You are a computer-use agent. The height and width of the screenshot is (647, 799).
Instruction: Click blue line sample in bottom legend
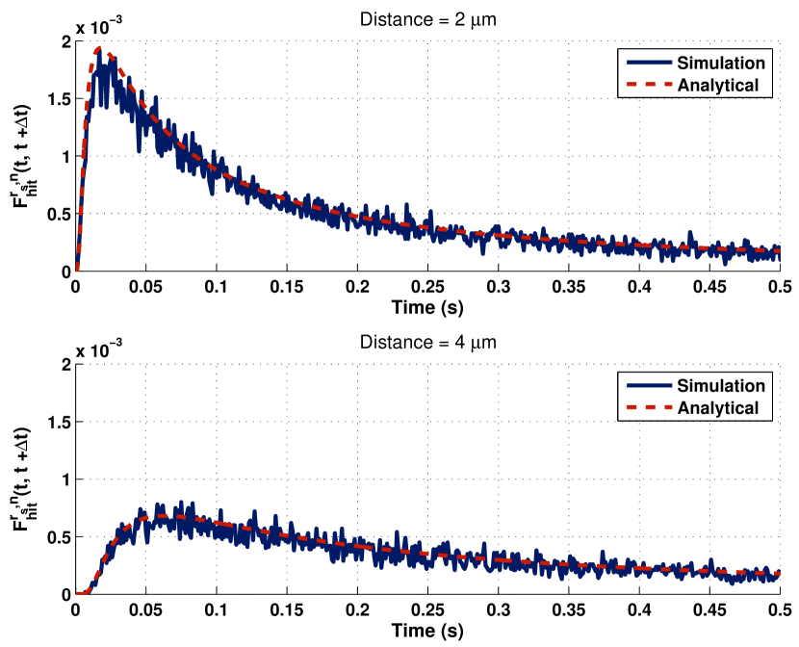[649, 386]
